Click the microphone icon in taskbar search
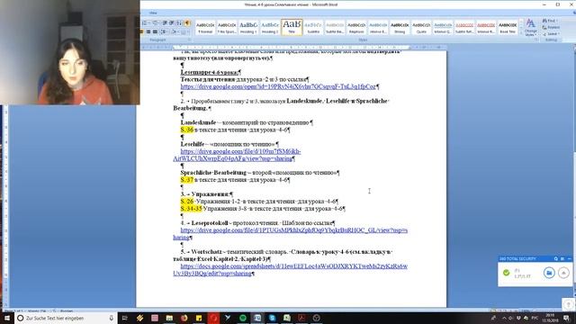Image resolution: width=576 pixels, height=324 pixels. pos(112,318)
